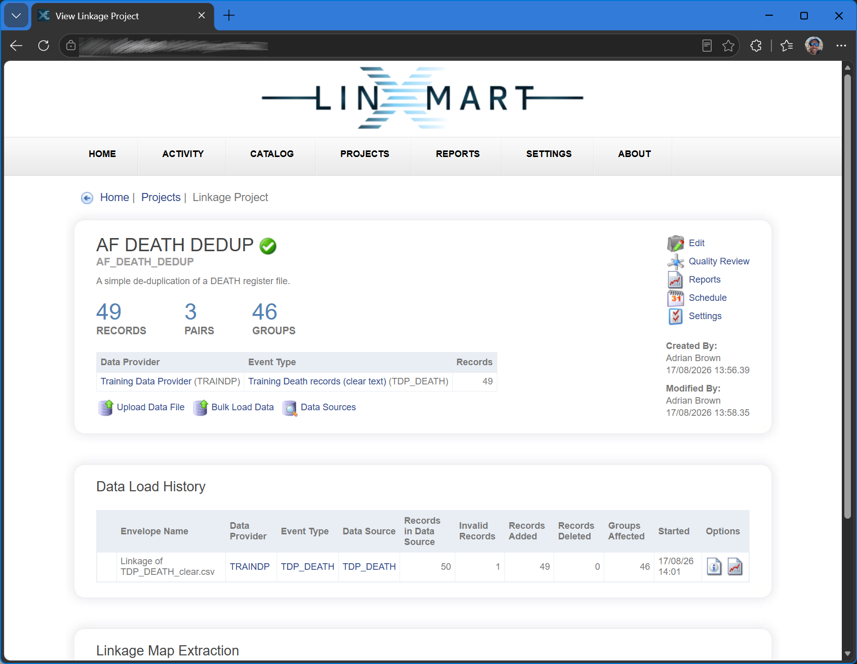Click the Linkage of TDP_DEATH_clear.csv envelope name
Screen dimensions: 857x664
(168, 566)
